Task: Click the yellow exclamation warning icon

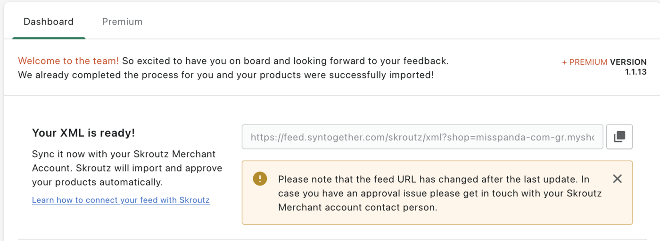Action: (x=260, y=179)
